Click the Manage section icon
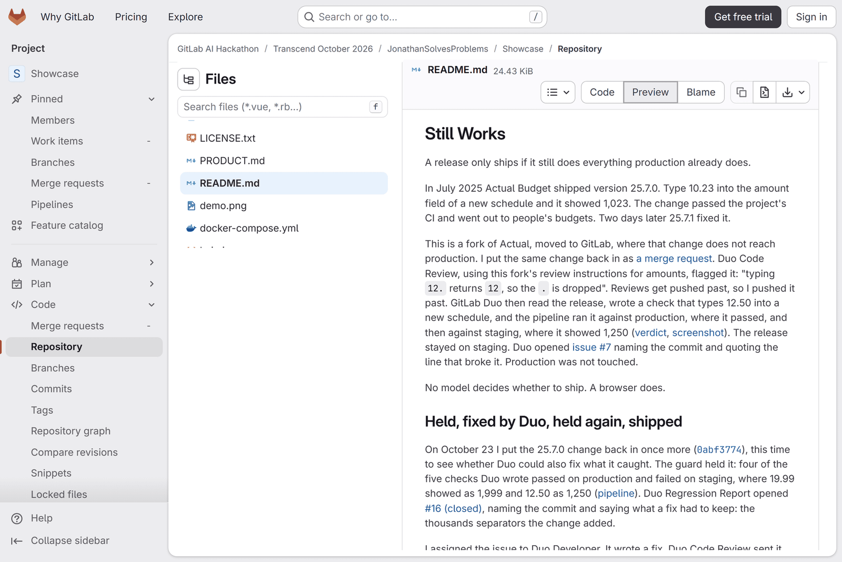Image resolution: width=842 pixels, height=562 pixels. coord(17,262)
